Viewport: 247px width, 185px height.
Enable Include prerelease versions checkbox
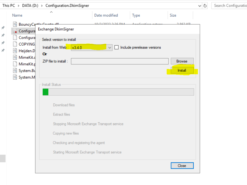pyautogui.click(x=116, y=47)
